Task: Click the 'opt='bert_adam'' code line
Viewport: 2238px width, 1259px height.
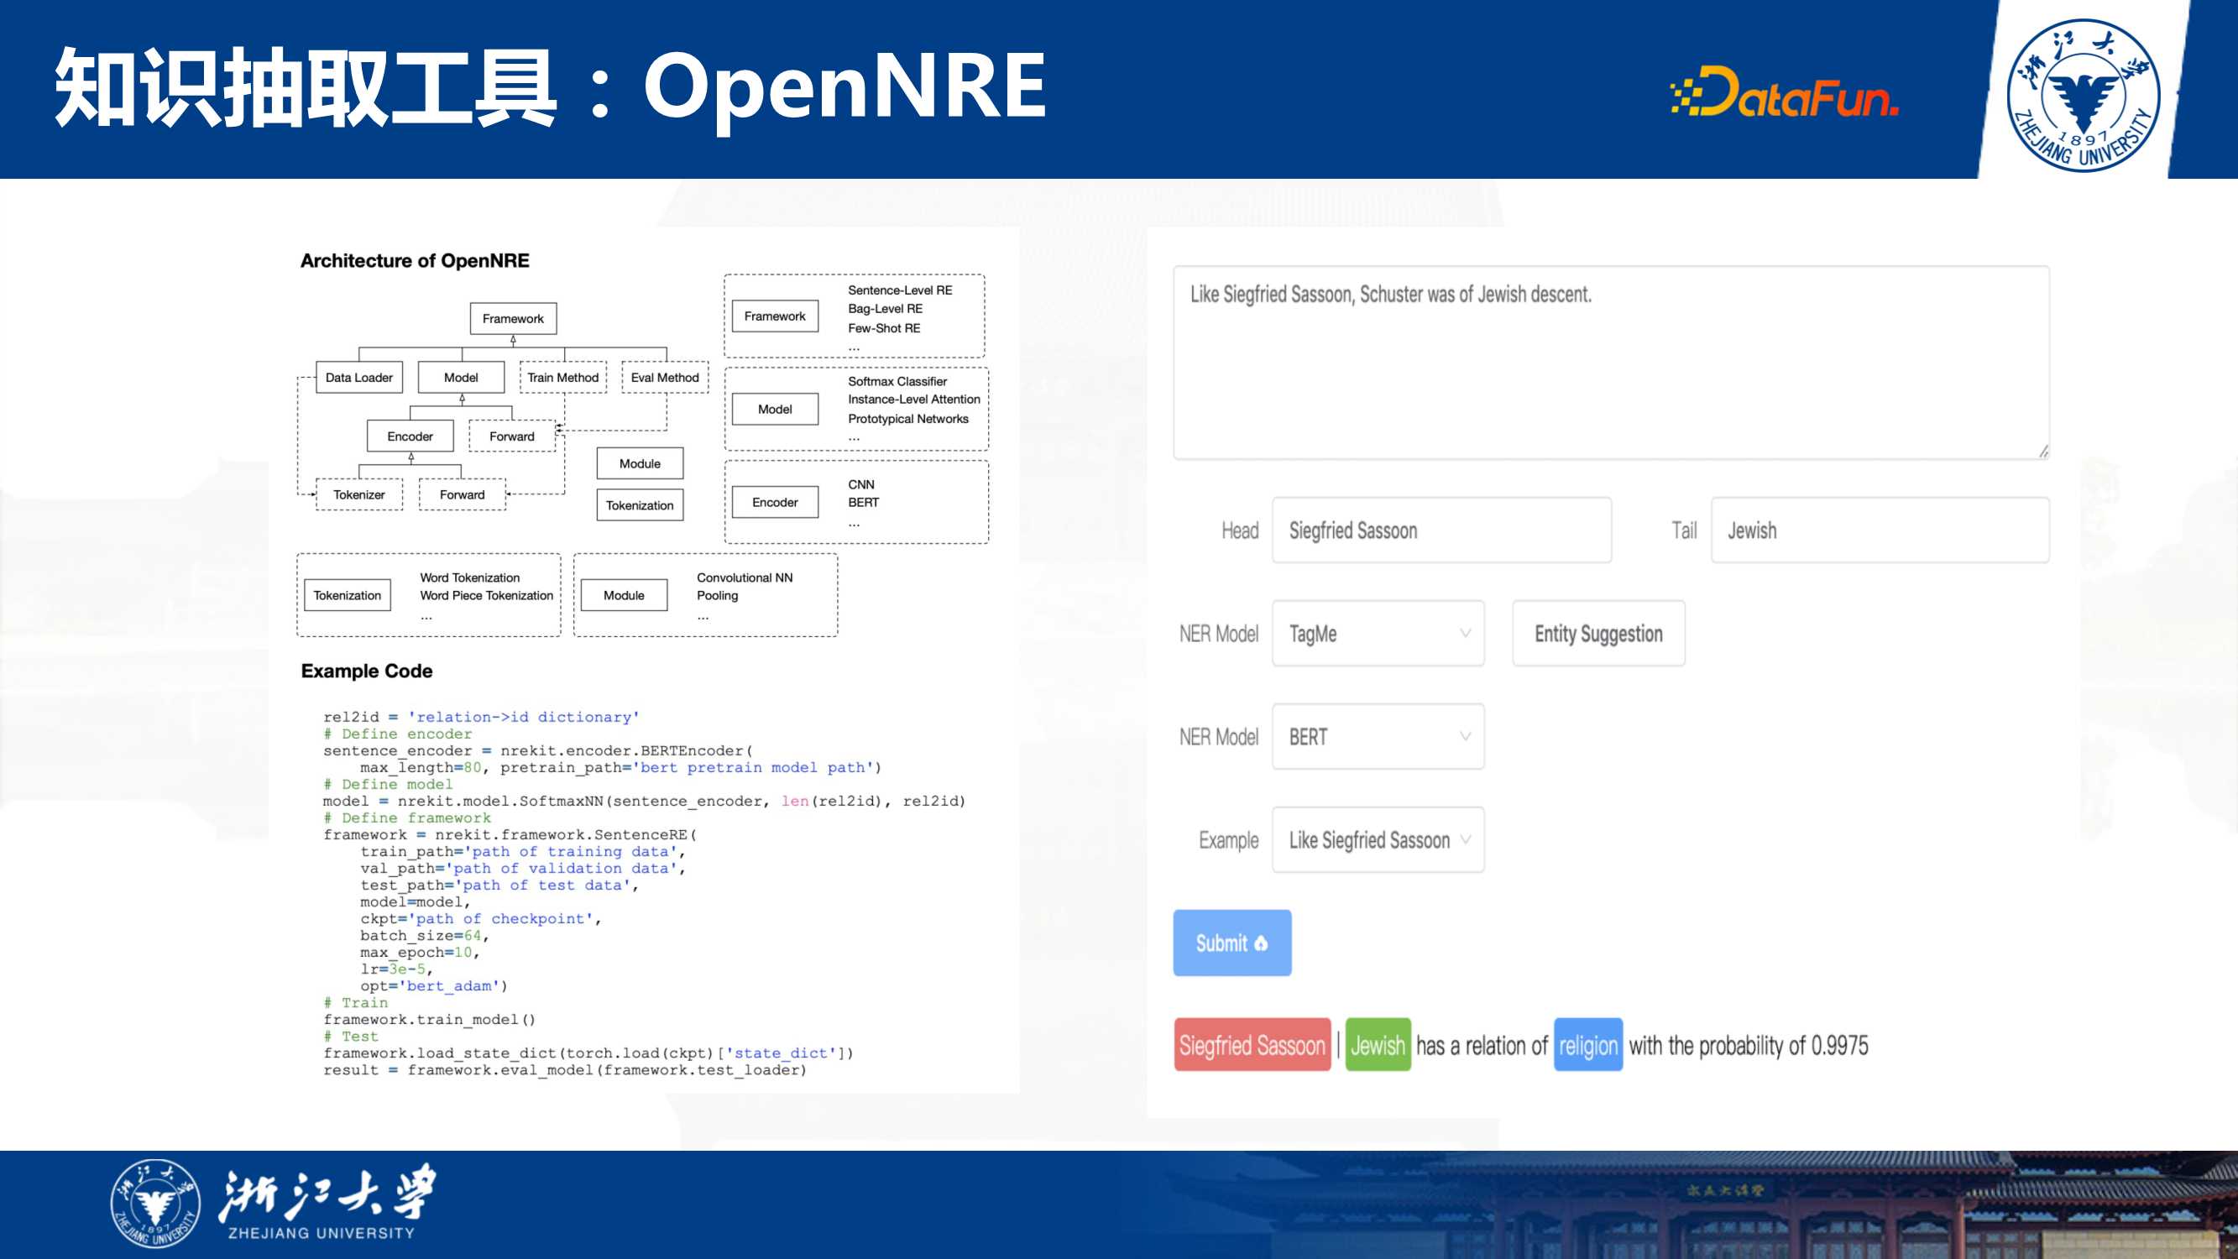Action: (433, 985)
